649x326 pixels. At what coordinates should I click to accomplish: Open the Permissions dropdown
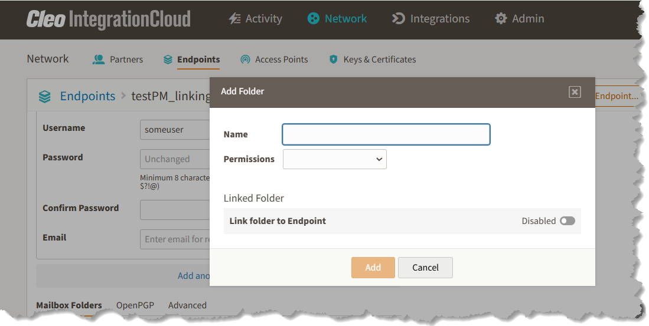(x=334, y=159)
